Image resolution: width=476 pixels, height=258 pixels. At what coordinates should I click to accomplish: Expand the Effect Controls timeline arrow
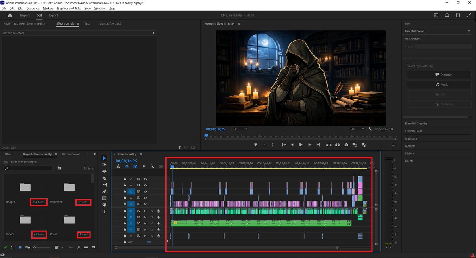tap(154, 33)
